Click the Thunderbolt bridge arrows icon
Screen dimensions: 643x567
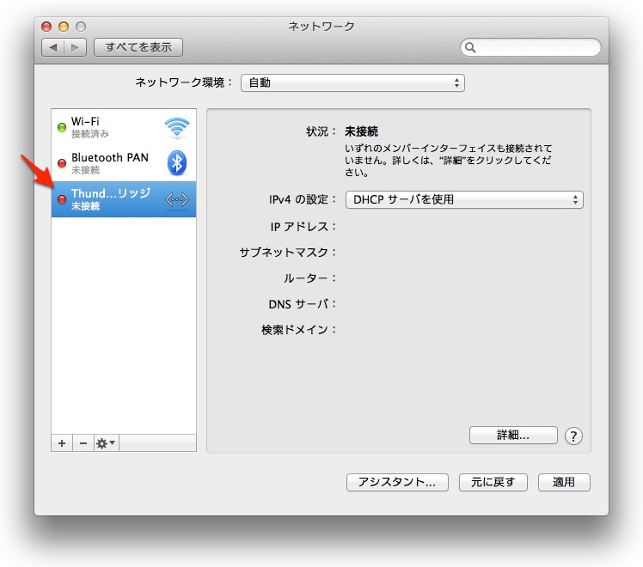(x=177, y=199)
